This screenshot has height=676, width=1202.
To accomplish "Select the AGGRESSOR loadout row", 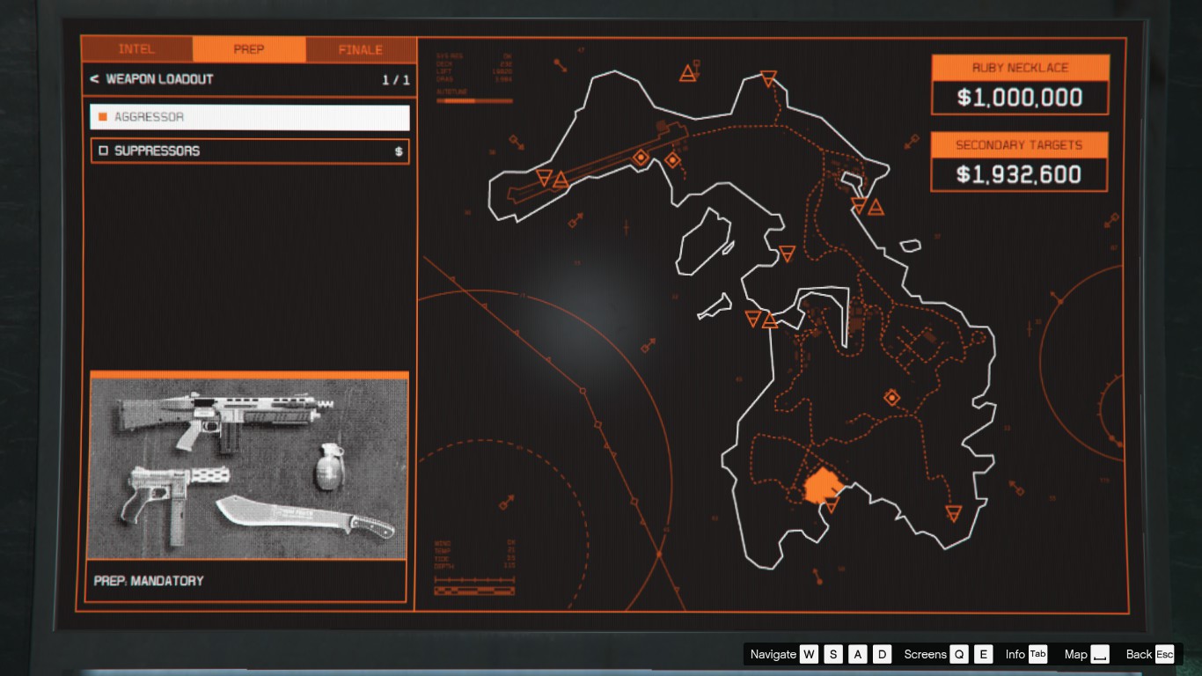I will (x=250, y=117).
